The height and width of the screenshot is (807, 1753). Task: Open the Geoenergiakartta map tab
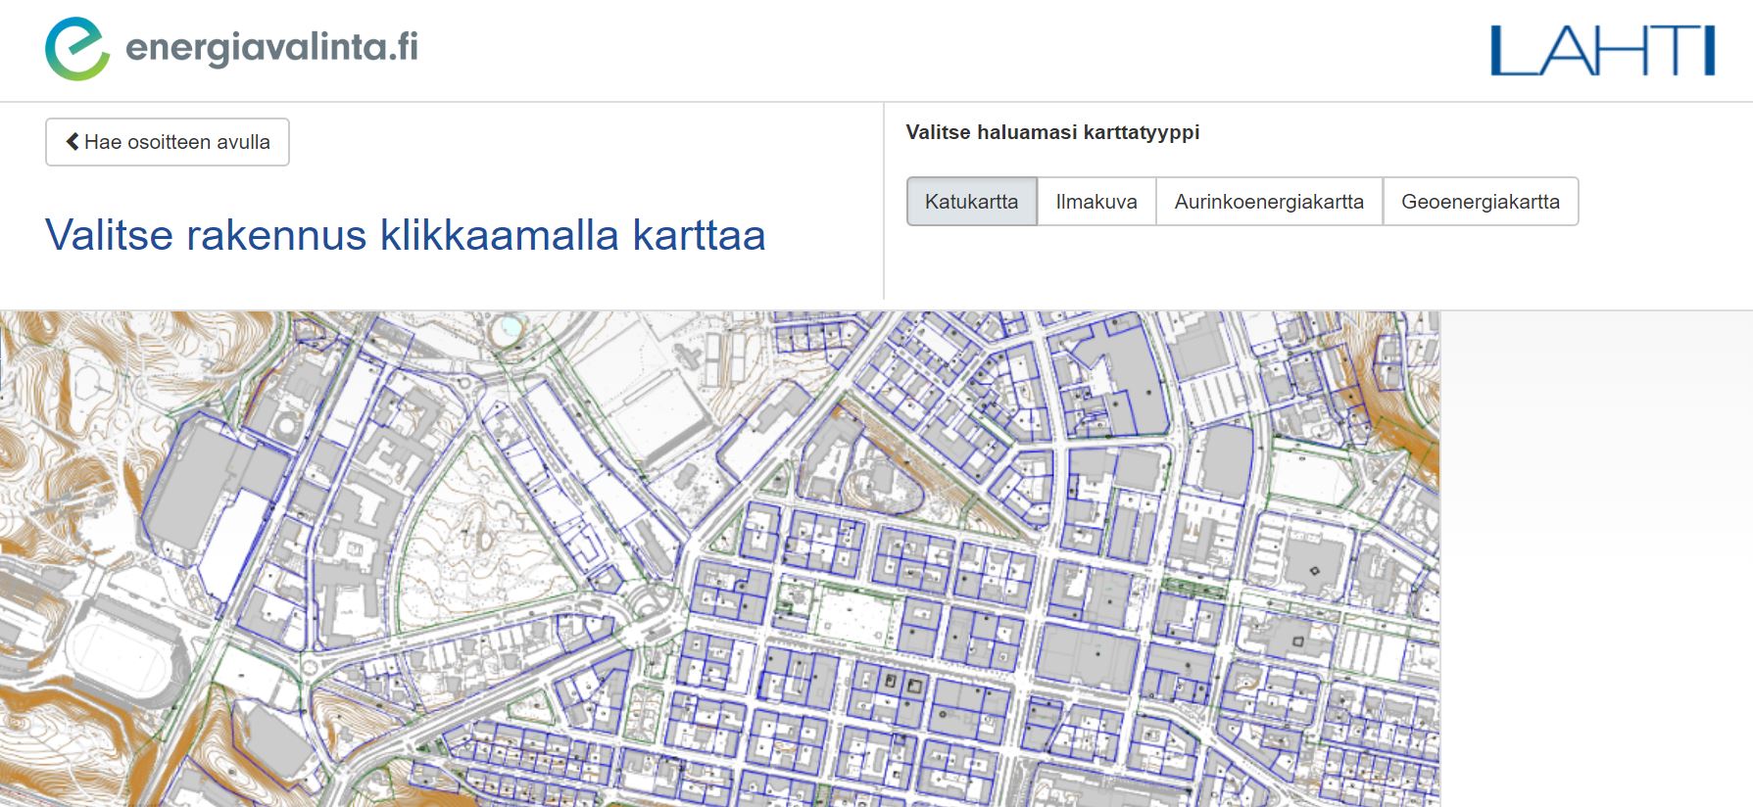1480,202
